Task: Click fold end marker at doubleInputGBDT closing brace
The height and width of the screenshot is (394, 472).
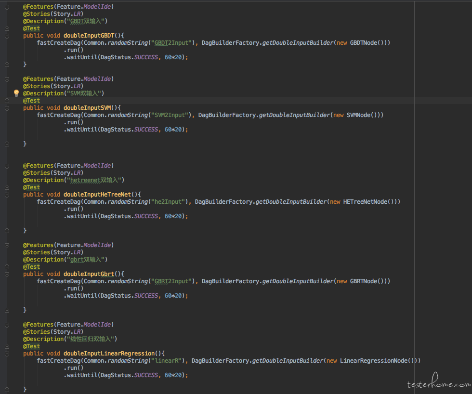Action: tap(7, 64)
